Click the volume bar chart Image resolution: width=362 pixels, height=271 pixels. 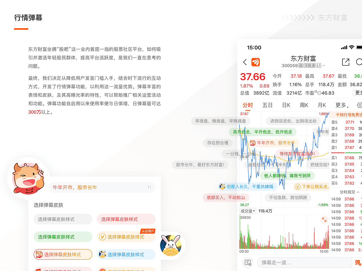coord(284,232)
